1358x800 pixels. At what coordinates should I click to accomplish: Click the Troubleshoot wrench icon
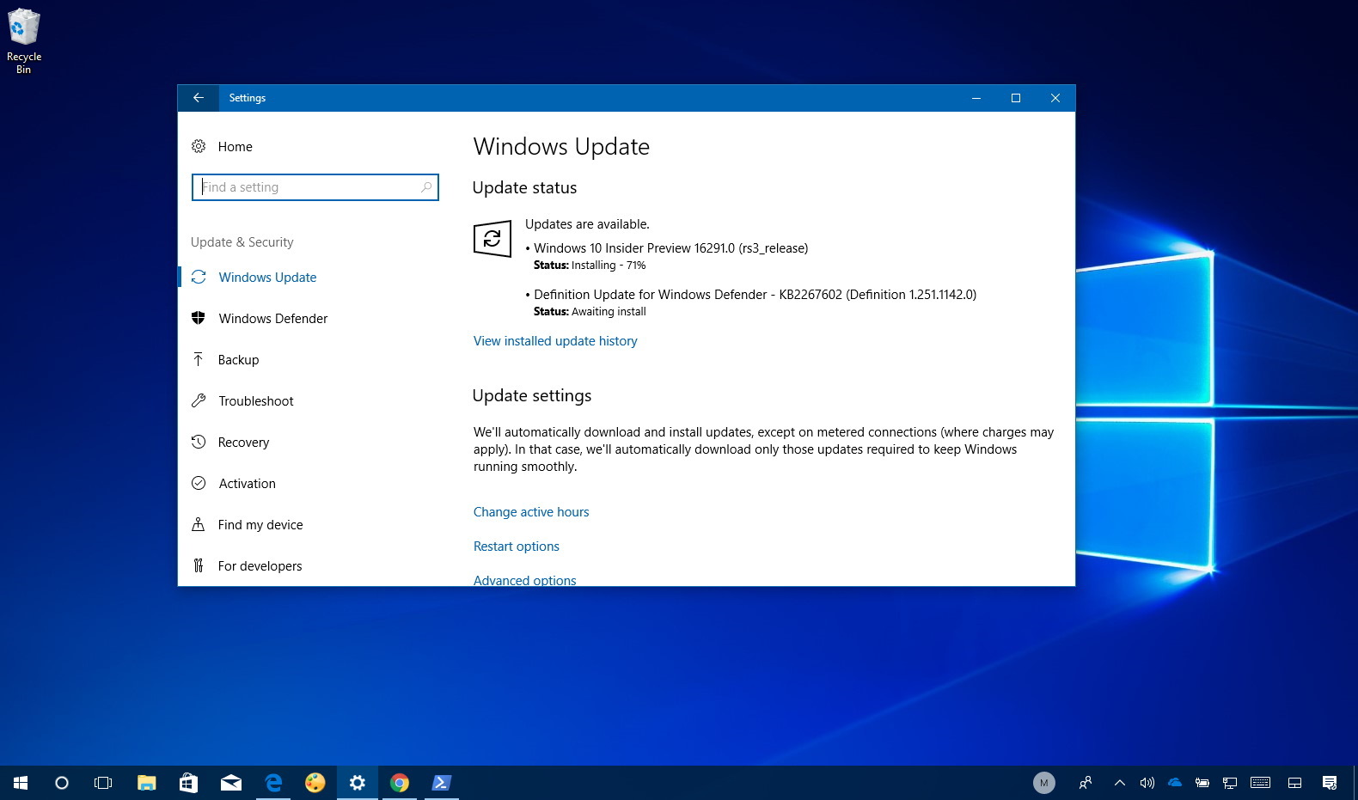(199, 400)
